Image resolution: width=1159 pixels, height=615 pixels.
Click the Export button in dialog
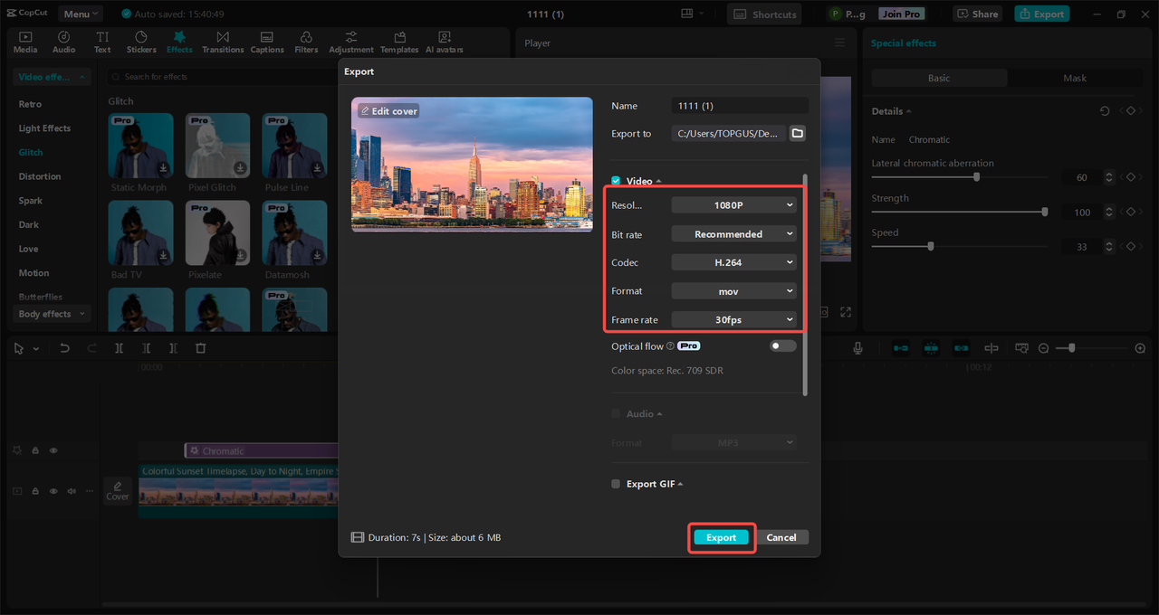point(722,537)
